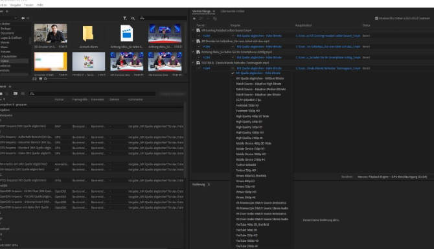Choose Match Source Adaptive High Bitrate preset
This screenshot has width=434, height=249.
pyautogui.click(x=258, y=84)
